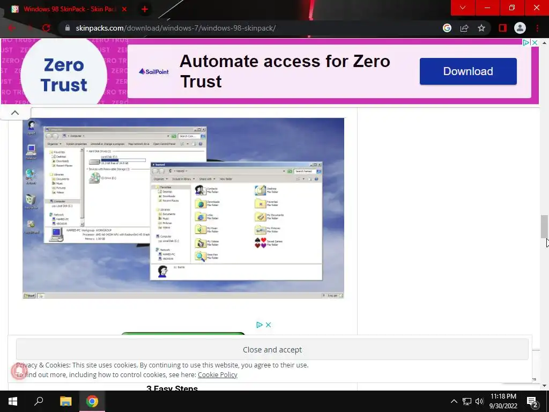
Task: Click the page vertical scrollbar thumb
Action: (x=544, y=227)
